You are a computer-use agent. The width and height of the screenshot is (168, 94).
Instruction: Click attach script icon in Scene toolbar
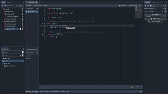(20, 6)
